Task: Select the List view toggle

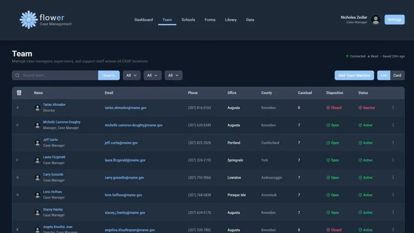Action: pos(384,75)
